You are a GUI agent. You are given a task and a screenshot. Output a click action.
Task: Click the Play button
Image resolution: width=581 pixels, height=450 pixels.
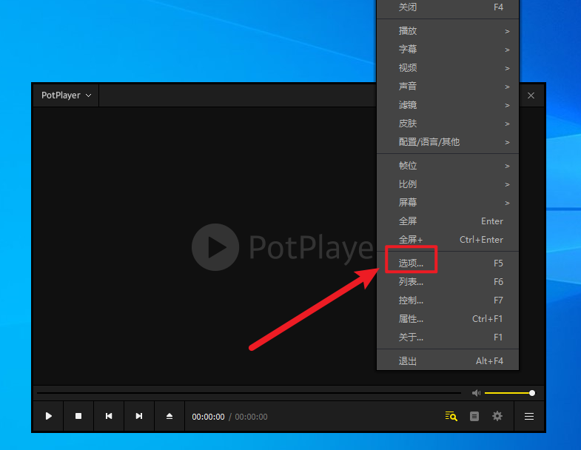(49, 416)
